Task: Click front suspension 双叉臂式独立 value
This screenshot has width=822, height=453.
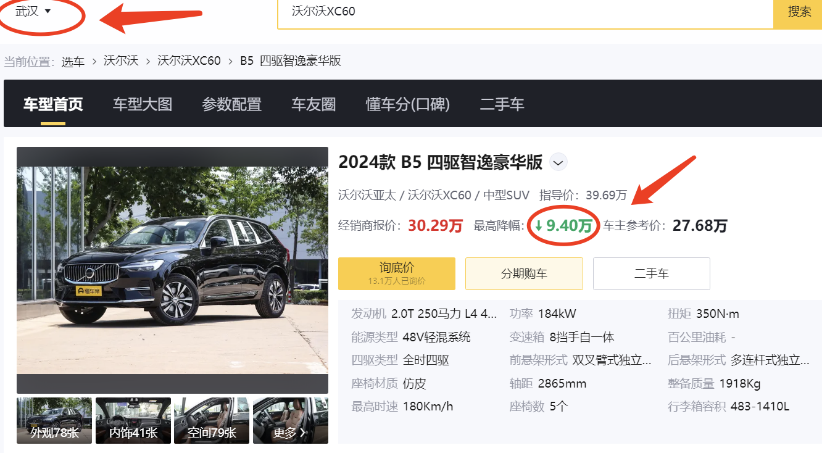Action: click(612, 360)
